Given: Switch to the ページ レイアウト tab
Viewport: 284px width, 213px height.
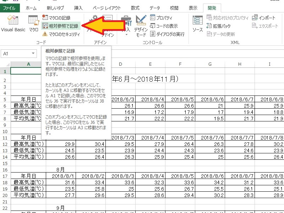Looking at the screenshot, I should [106, 8].
